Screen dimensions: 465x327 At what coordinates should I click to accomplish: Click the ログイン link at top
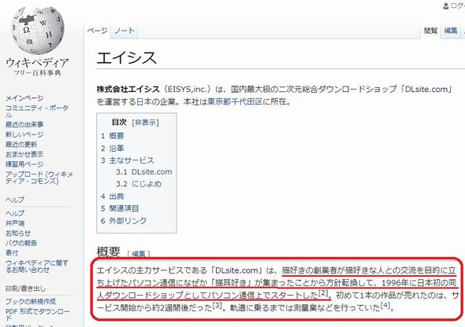458,6
